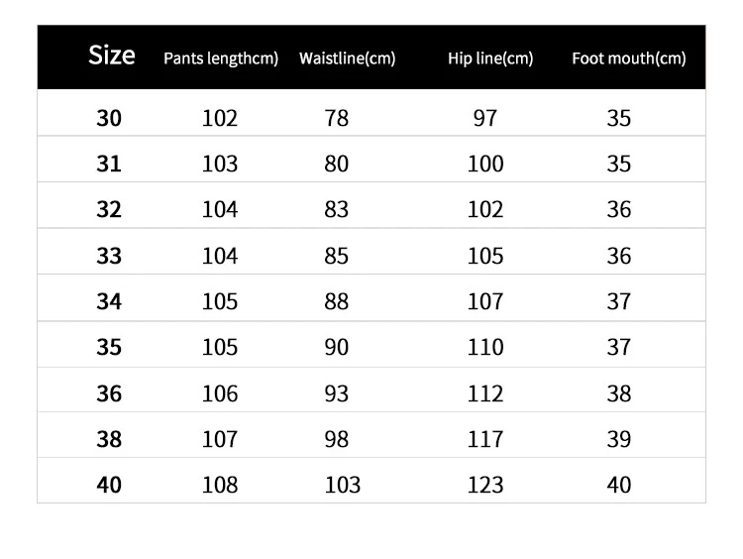Click the Pants length column header
Image resolution: width=743 pixels, height=559 pixels.
pos(221,58)
